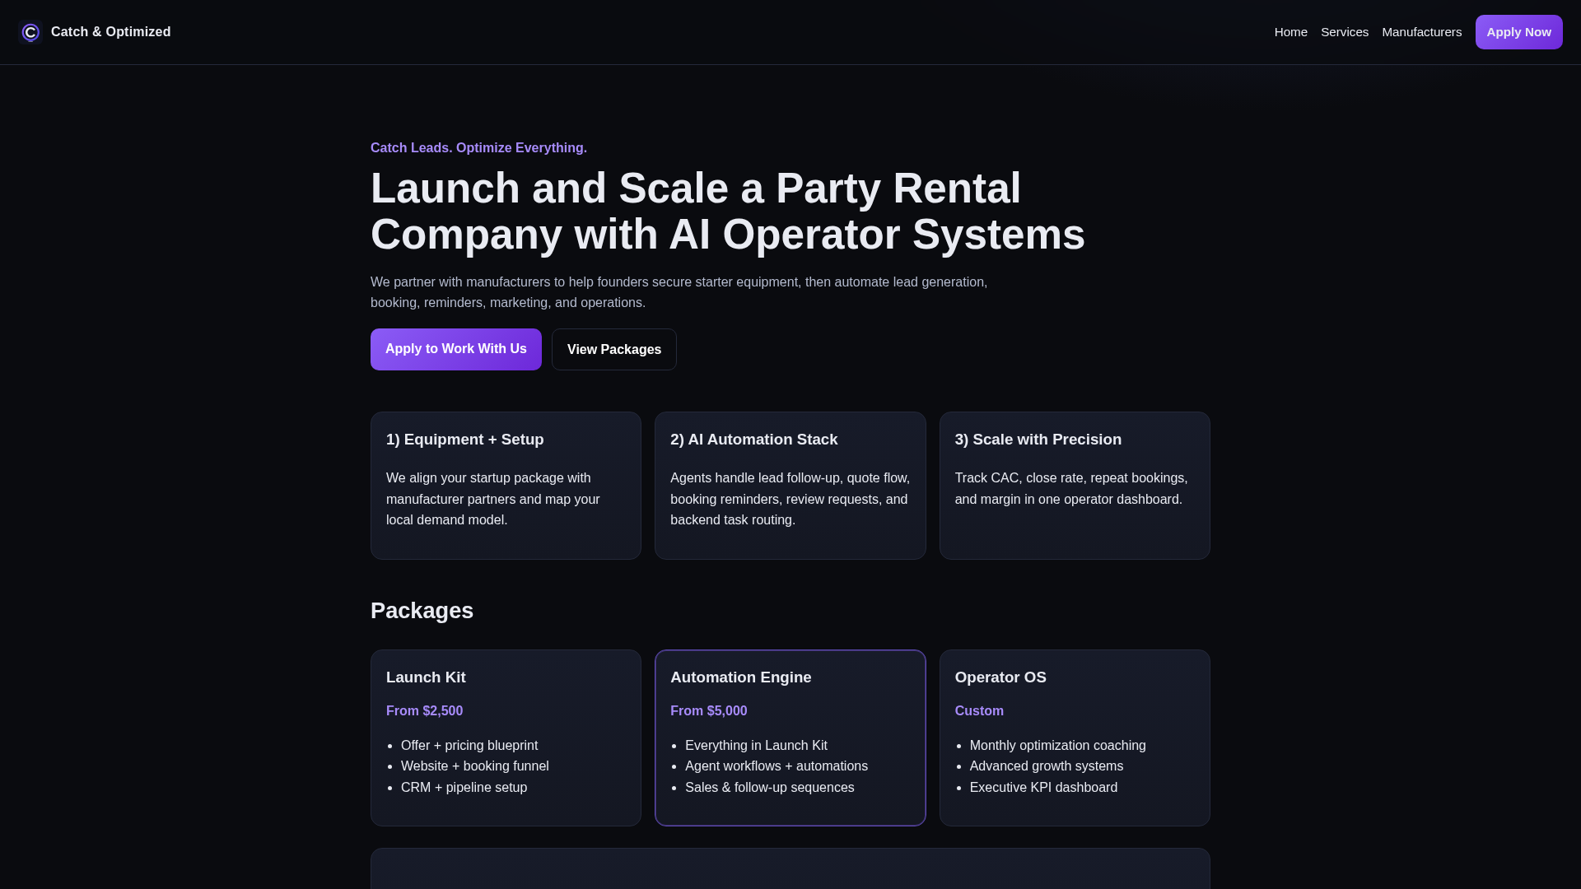Click Apply to Work With Us button
The image size is (1581, 889).
pyautogui.click(x=456, y=349)
